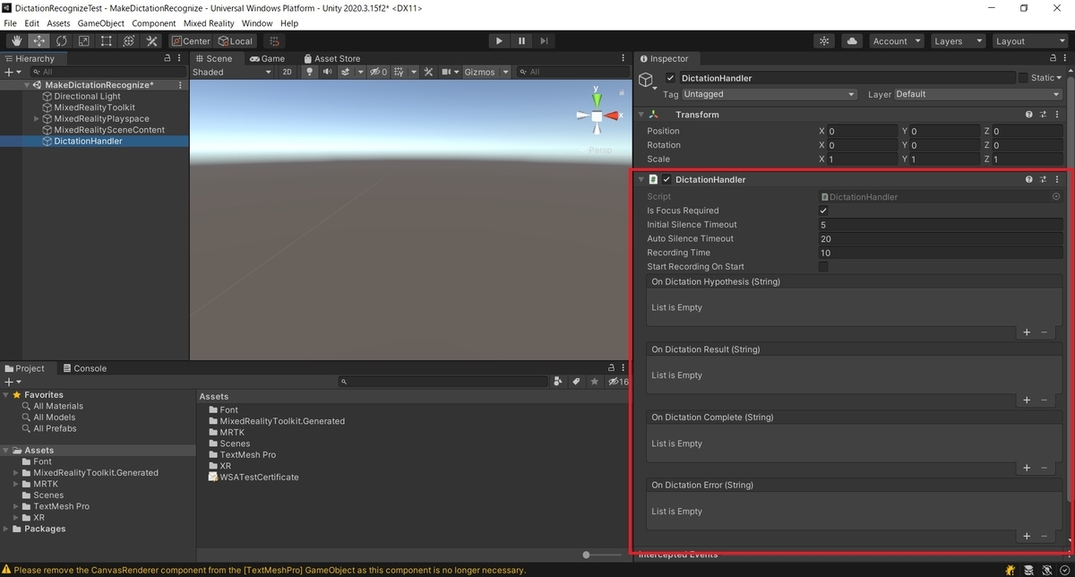The height and width of the screenshot is (577, 1075).
Task: Collapse the Transform component foldout
Action: point(641,115)
